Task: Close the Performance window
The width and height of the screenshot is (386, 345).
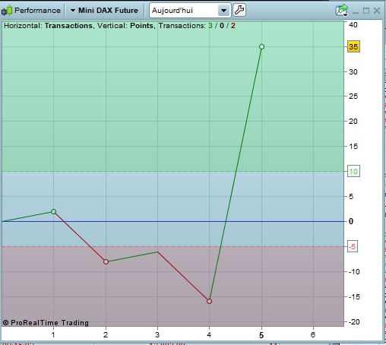Action: coord(377,11)
